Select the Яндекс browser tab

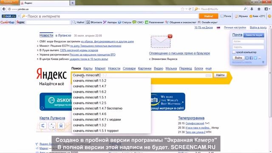pos(45,3)
